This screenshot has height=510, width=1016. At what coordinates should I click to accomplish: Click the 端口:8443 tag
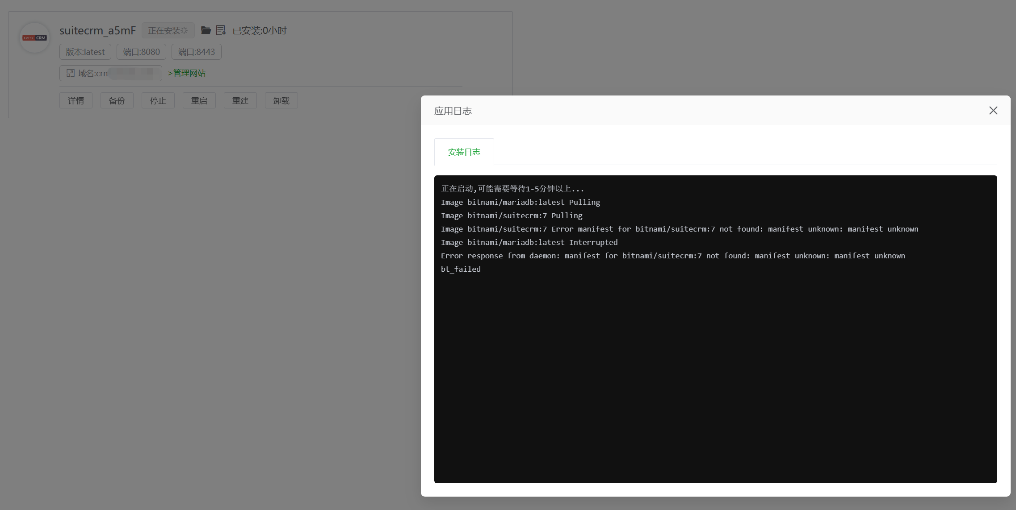(196, 52)
